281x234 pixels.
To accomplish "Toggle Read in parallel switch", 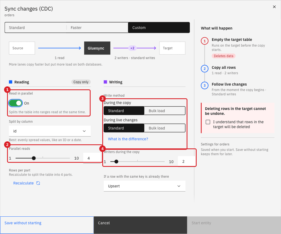I will pos(15,103).
